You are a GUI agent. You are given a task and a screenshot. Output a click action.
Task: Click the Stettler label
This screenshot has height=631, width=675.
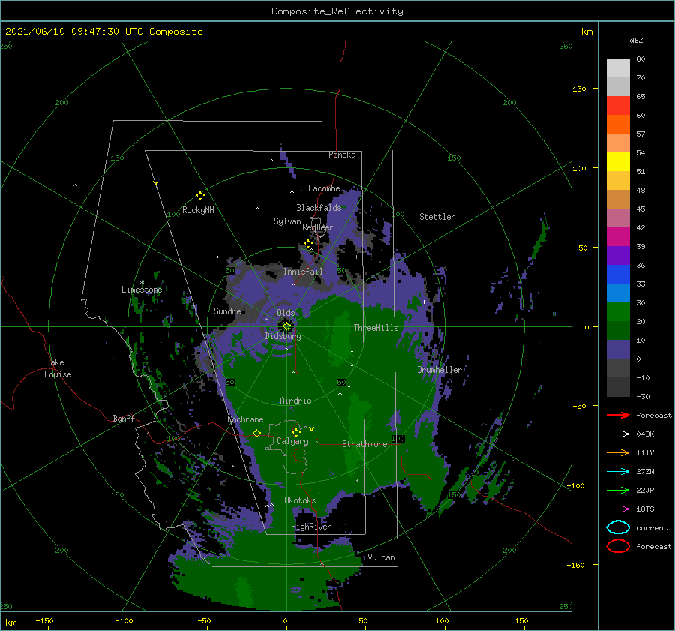pos(437,217)
